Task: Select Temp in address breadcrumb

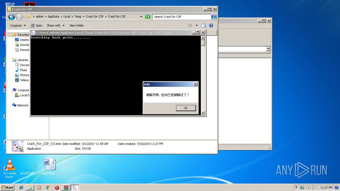Action: 78,16
